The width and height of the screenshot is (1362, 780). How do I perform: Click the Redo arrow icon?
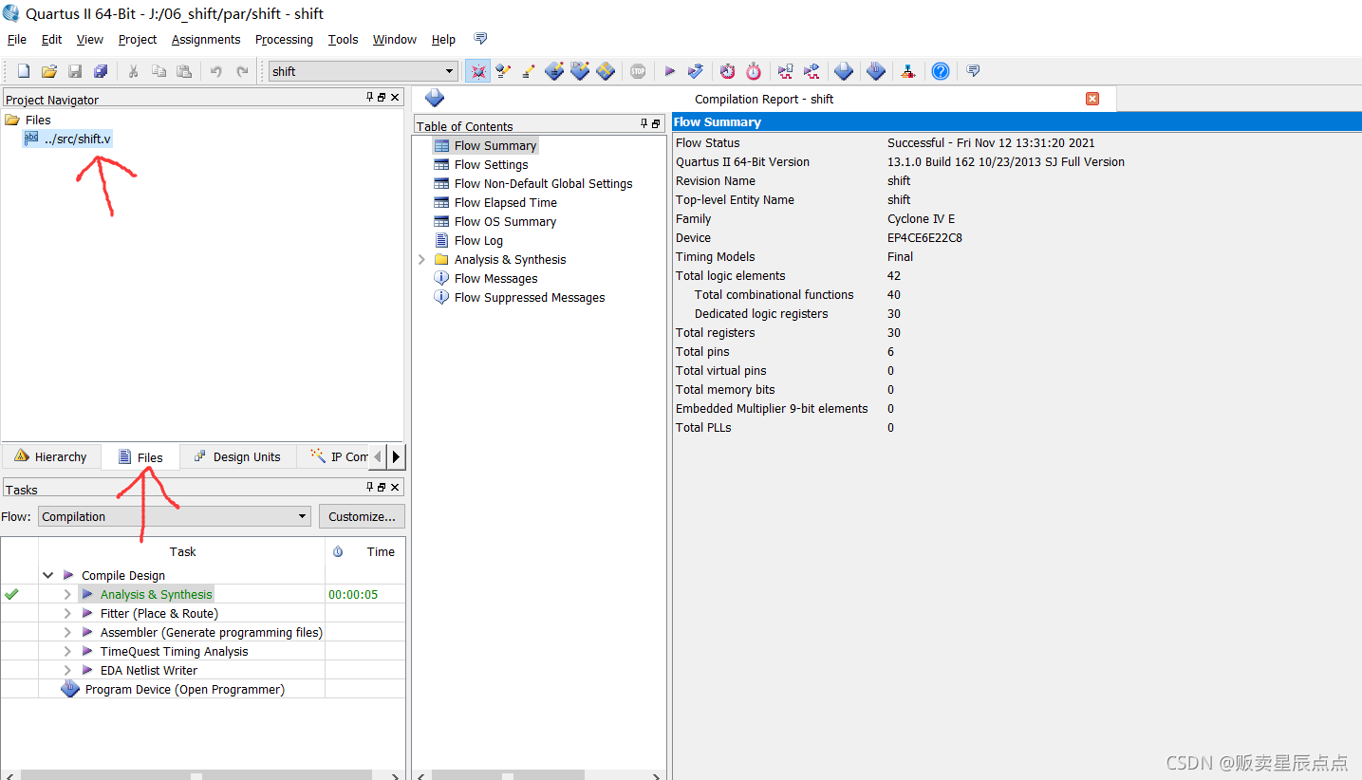point(242,71)
